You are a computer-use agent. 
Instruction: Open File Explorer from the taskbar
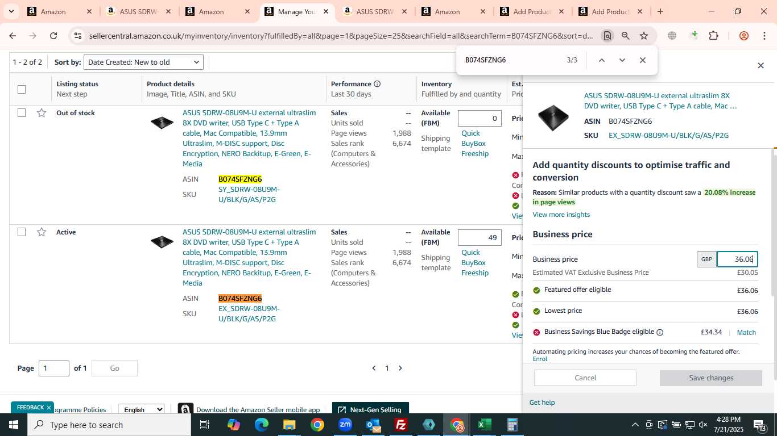coord(289,425)
